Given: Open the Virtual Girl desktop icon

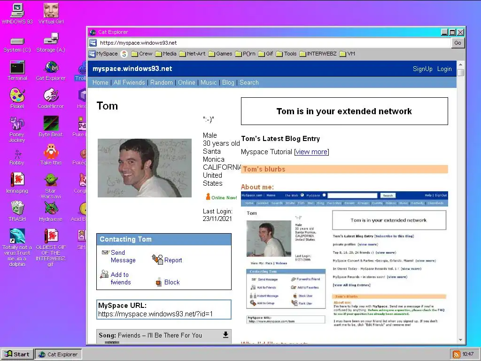Looking at the screenshot, I should (51, 14).
